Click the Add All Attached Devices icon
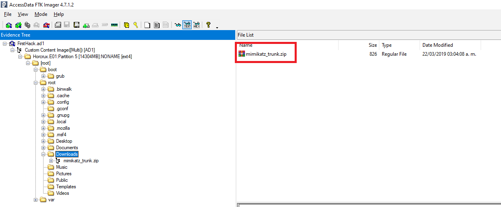 point(18,25)
